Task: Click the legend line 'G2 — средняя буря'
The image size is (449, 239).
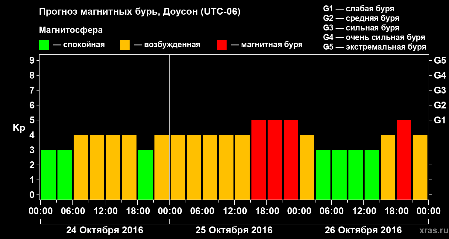Action: (x=361, y=18)
